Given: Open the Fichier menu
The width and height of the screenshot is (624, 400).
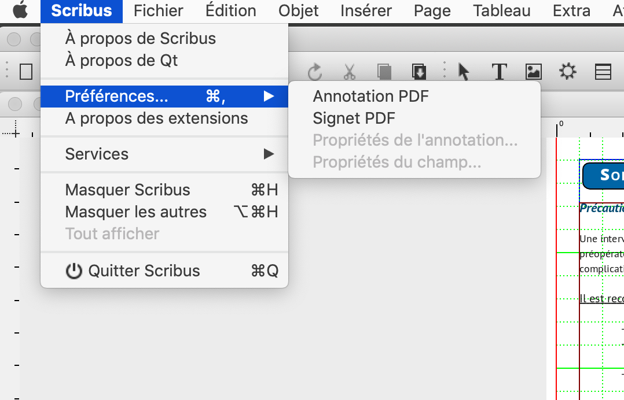Looking at the screenshot, I should (158, 10).
